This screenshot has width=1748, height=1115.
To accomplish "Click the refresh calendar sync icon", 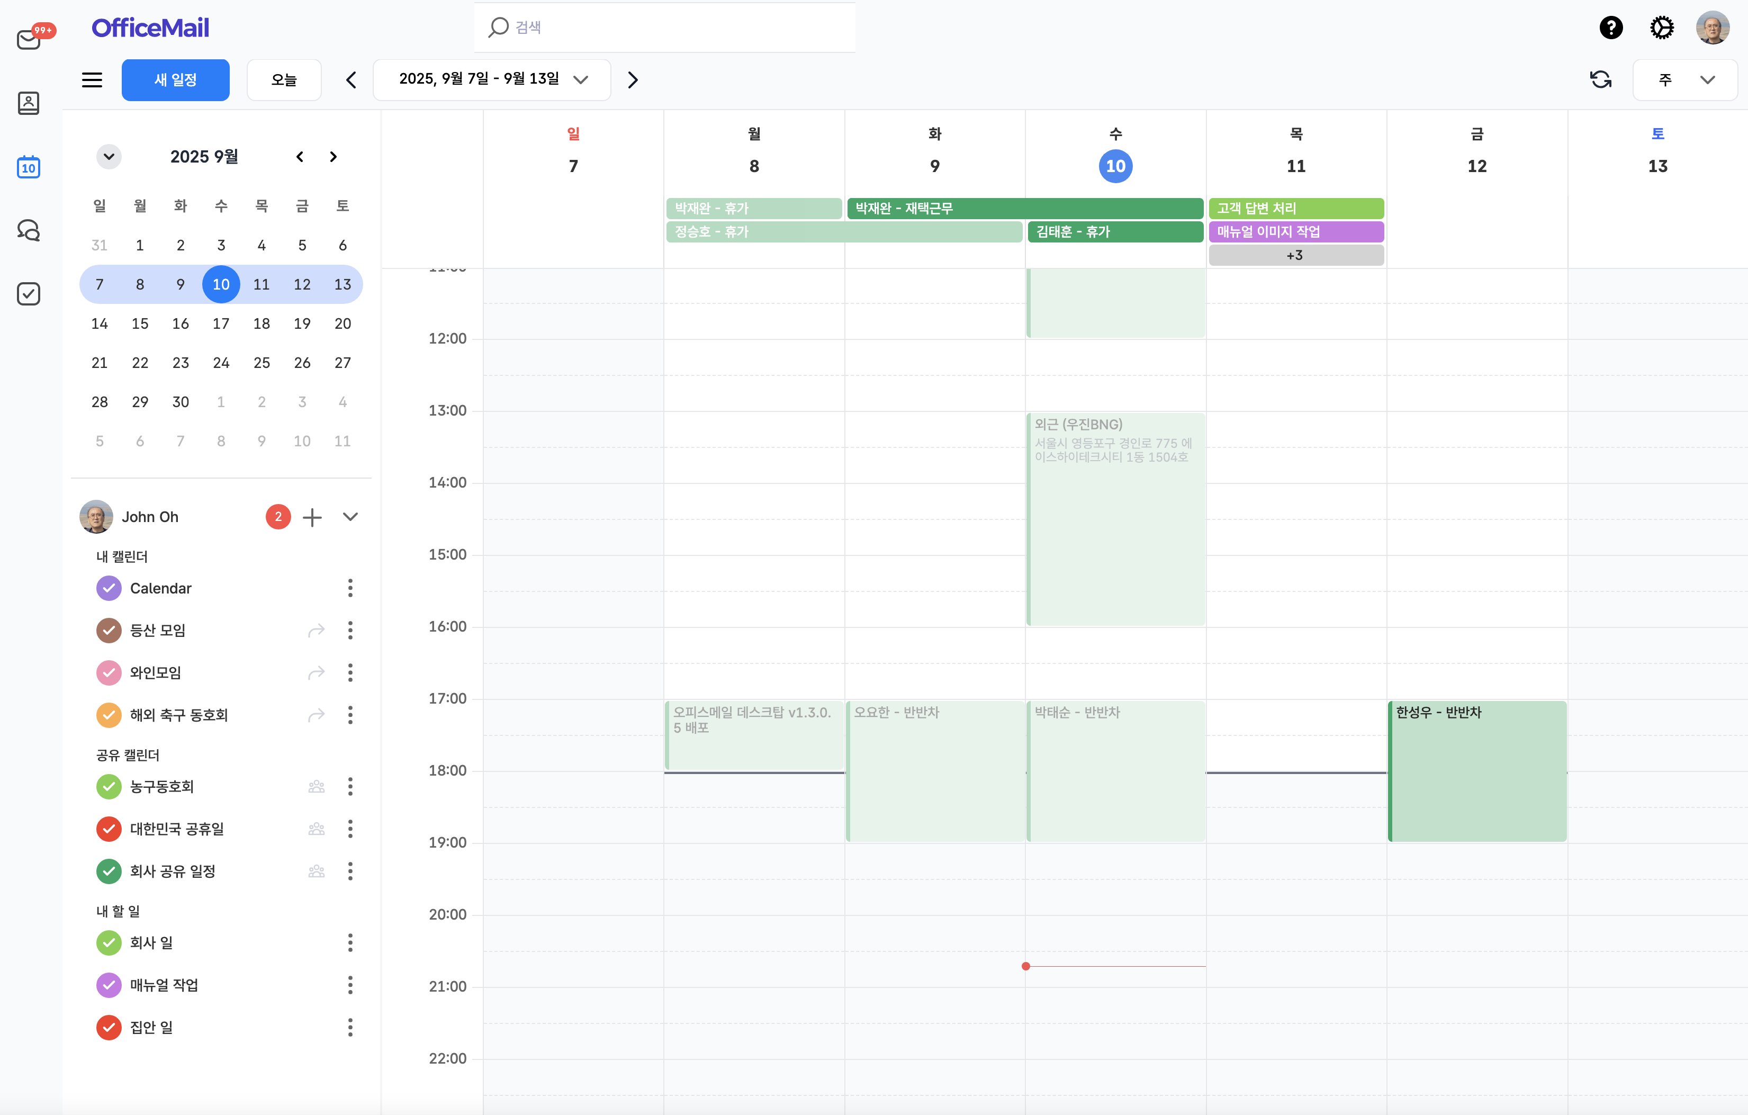I will (x=1601, y=80).
